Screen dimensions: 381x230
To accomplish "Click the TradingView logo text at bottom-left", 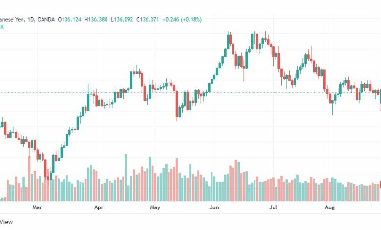I will click(x=6, y=222).
